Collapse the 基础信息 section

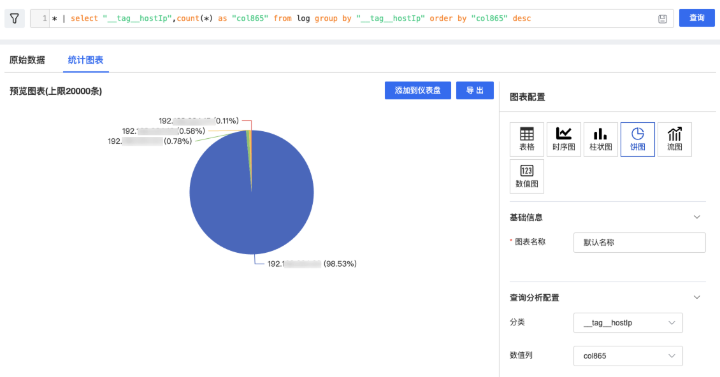click(x=696, y=217)
